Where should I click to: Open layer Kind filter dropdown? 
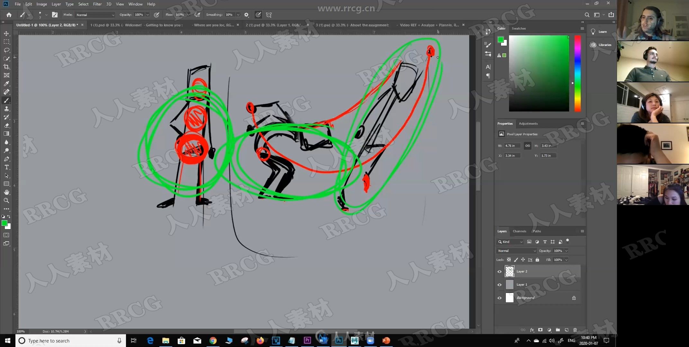510,242
